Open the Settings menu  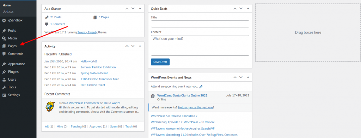[x=14, y=95]
